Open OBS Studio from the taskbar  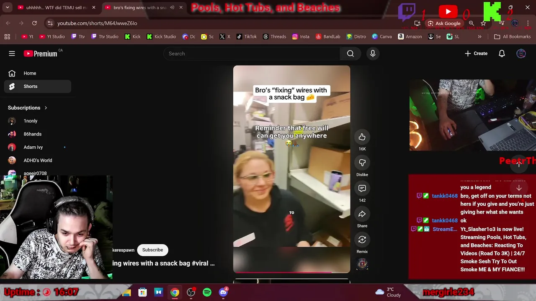[x=191, y=292]
